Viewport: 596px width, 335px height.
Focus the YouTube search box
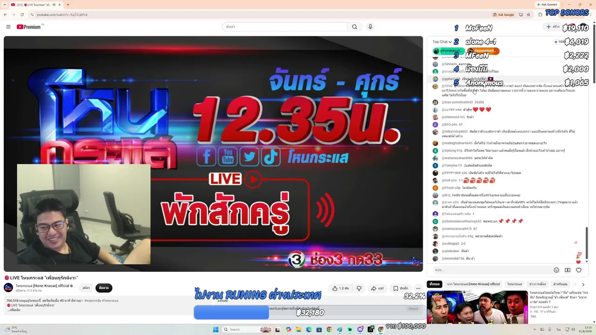[284, 27]
